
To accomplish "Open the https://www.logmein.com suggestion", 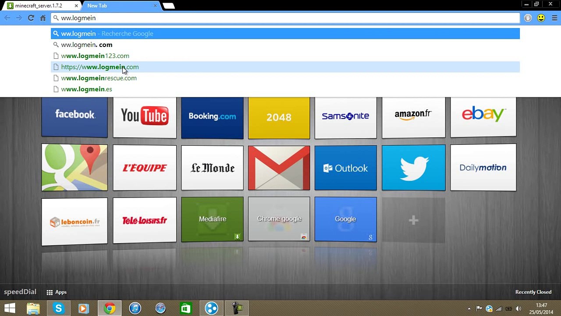I will tap(285, 67).
